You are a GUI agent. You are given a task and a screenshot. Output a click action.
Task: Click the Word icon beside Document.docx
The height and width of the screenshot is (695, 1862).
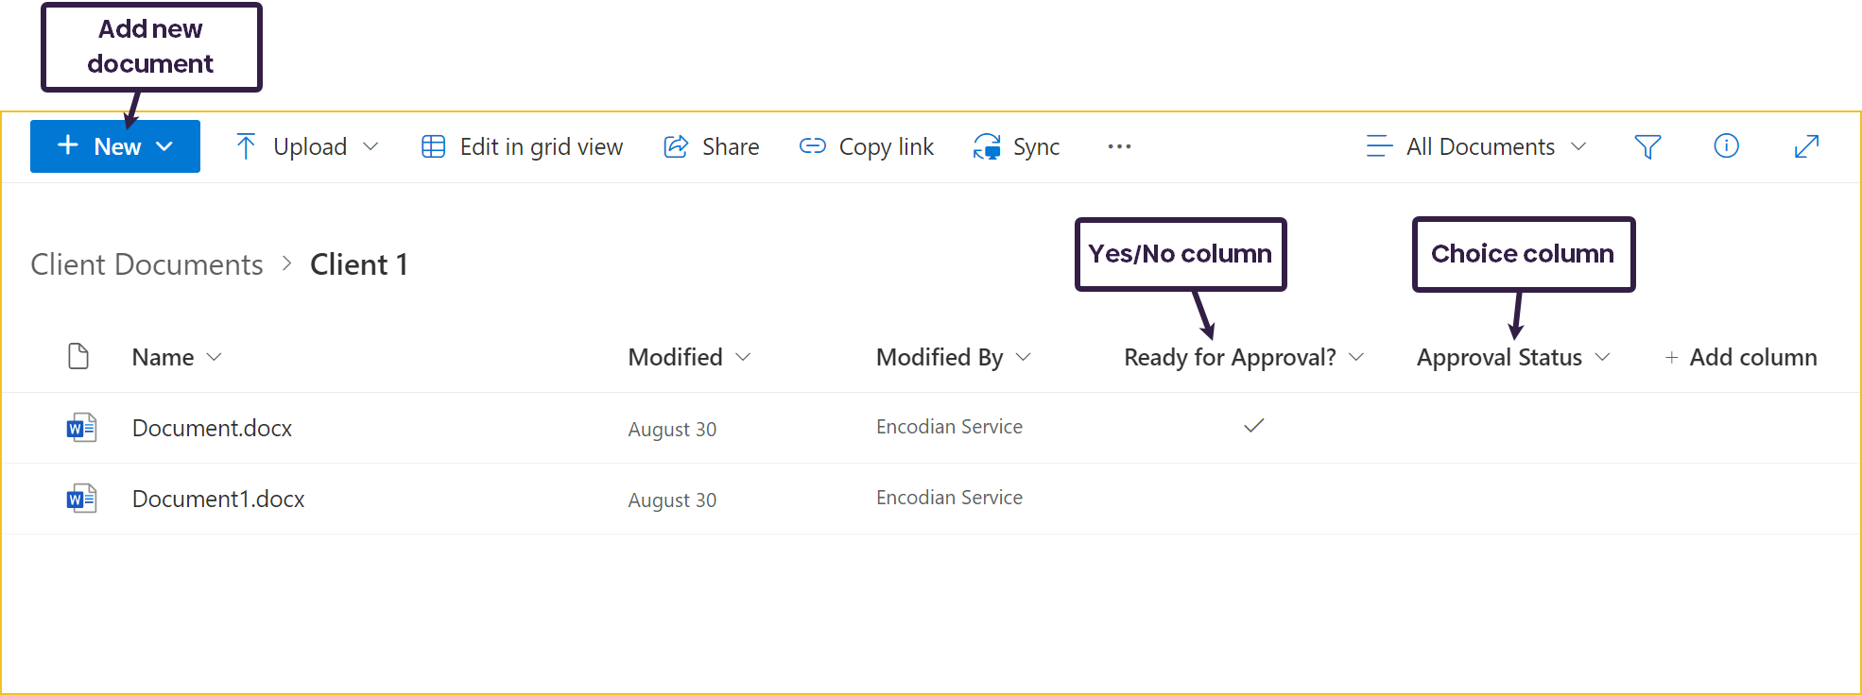pyautogui.click(x=81, y=428)
